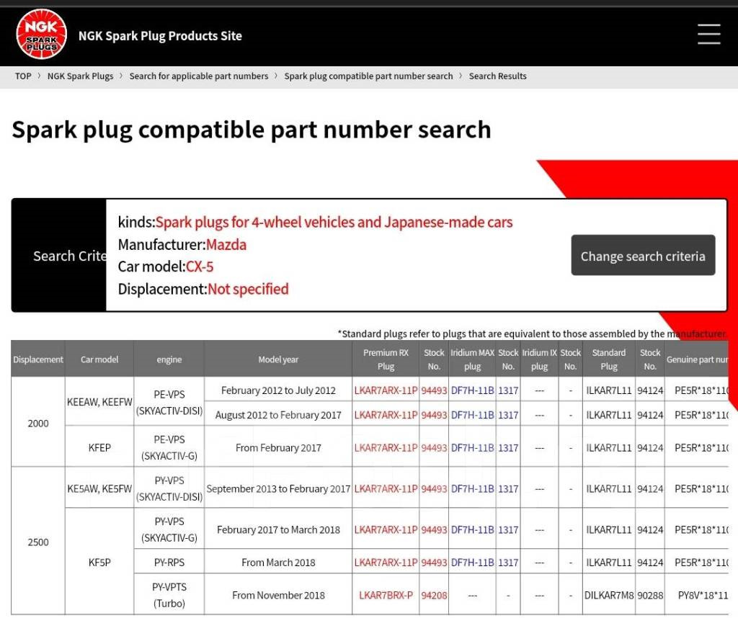Click the Genuine part number column header

(697, 359)
